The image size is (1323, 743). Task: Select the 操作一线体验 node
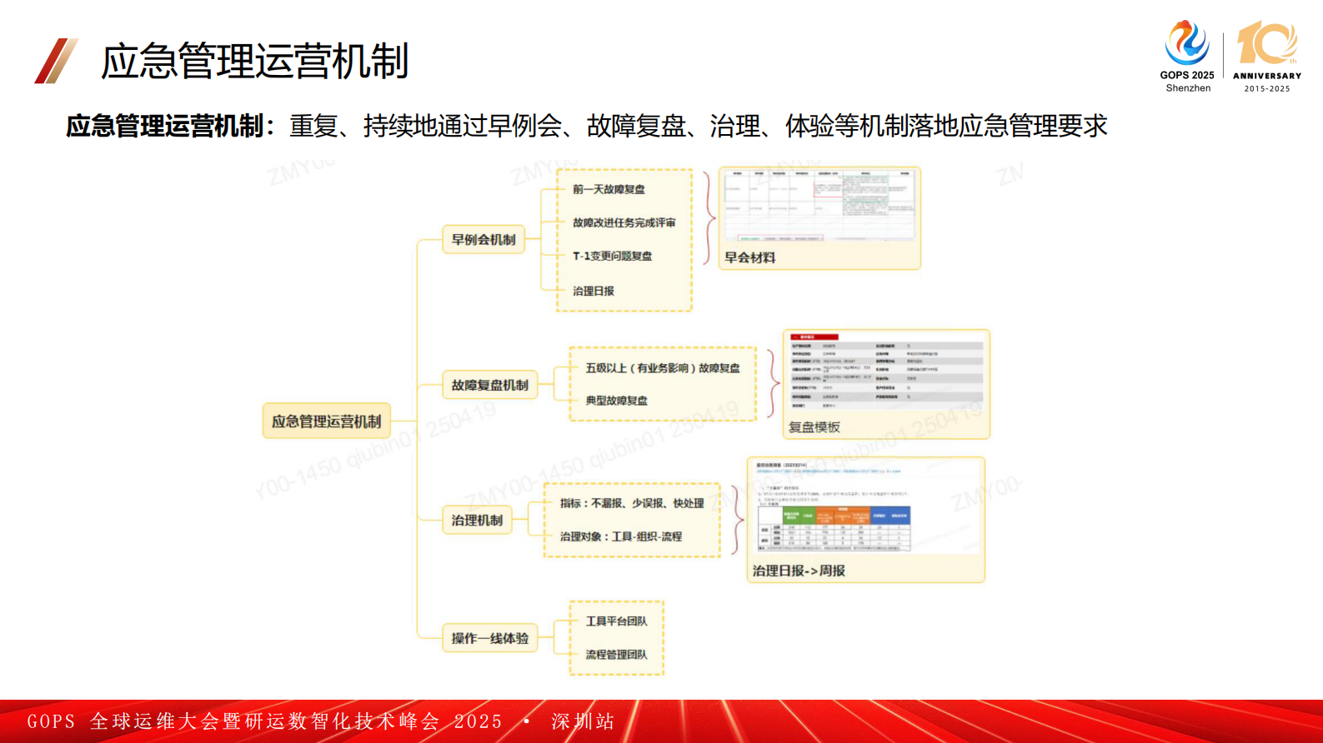tap(489, 638)
